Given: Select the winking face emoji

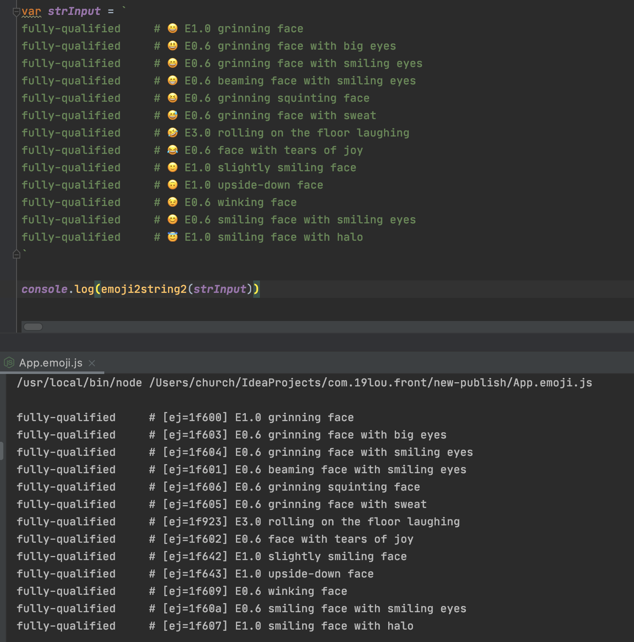Looking at the screenshot, I should coord(173,202).
